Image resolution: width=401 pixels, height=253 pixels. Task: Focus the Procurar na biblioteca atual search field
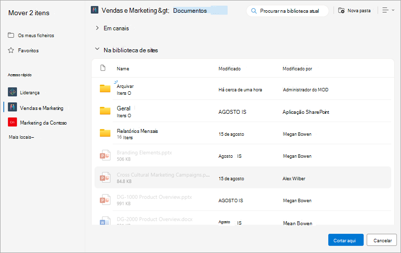pos(288,11)
